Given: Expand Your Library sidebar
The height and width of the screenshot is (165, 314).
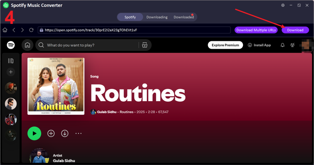Looking at the screenshot, I should [x=11, y=60].
